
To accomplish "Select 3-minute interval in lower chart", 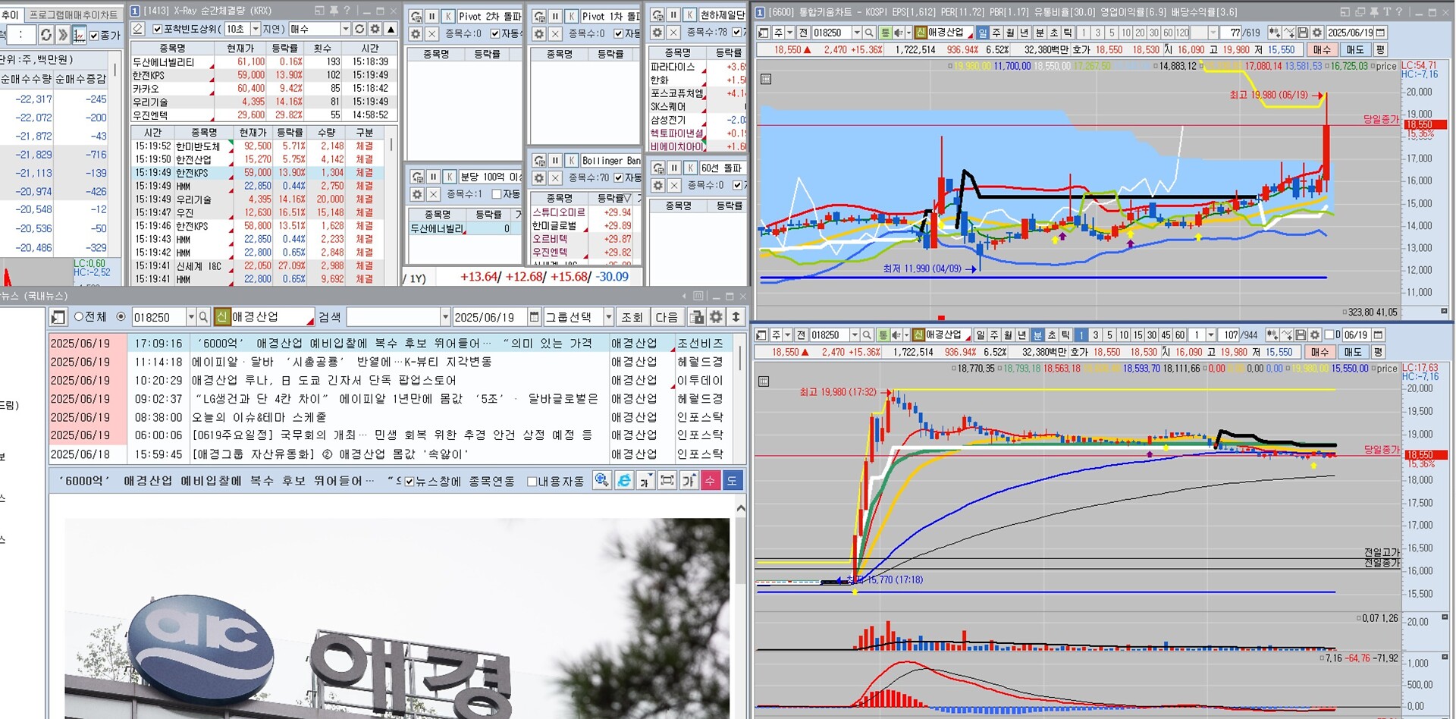I will coord(1095,334).
